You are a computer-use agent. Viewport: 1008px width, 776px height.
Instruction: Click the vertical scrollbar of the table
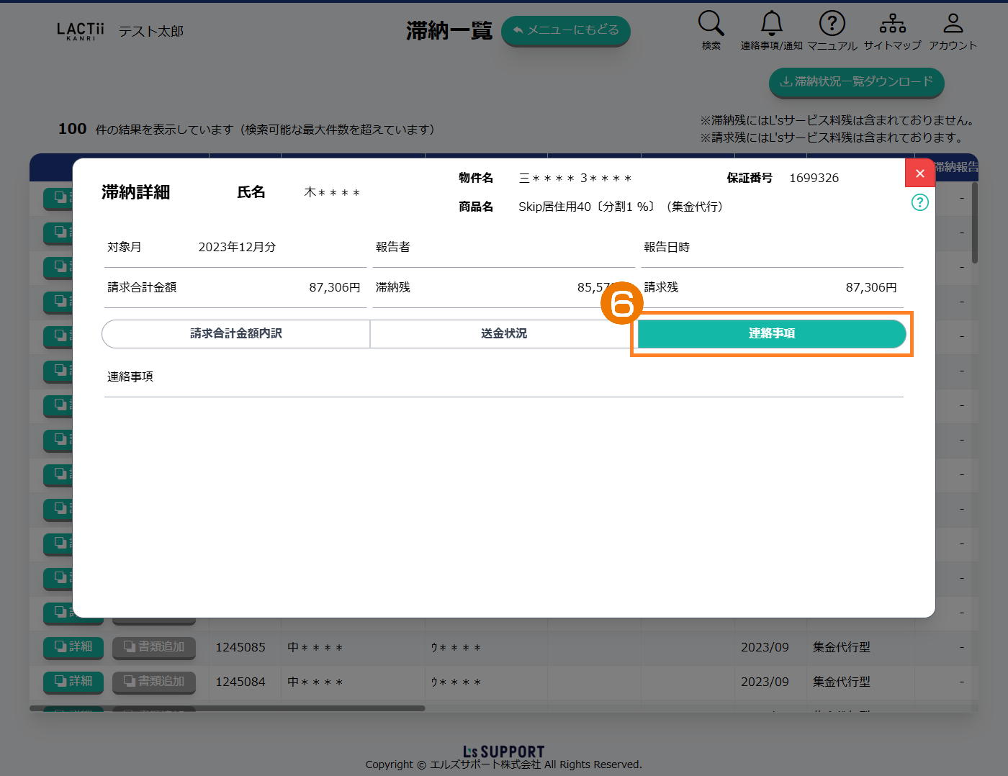tap(975, 223)
